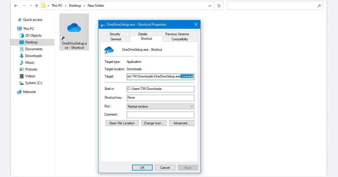Open Videos in the sidebar
338x177 pixels.
(30, 76)
